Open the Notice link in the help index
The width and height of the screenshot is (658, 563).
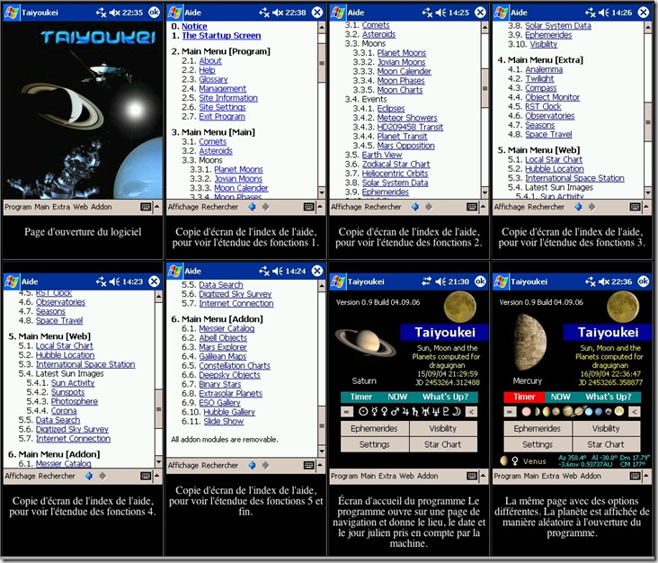[194, 26]
